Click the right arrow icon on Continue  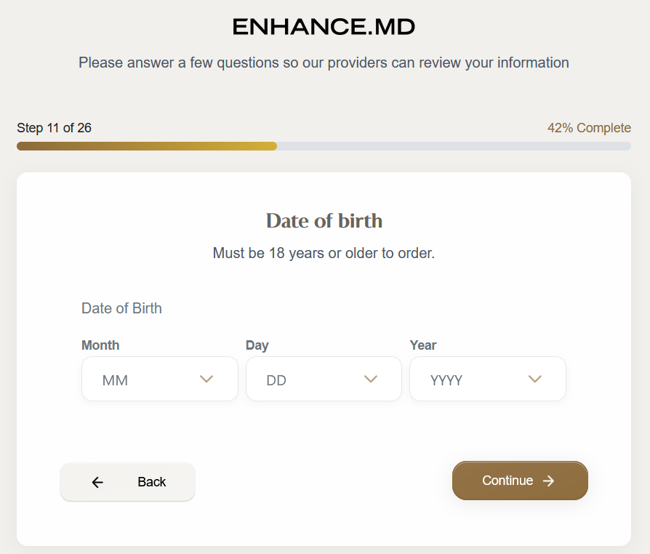[x=549, y=481]
